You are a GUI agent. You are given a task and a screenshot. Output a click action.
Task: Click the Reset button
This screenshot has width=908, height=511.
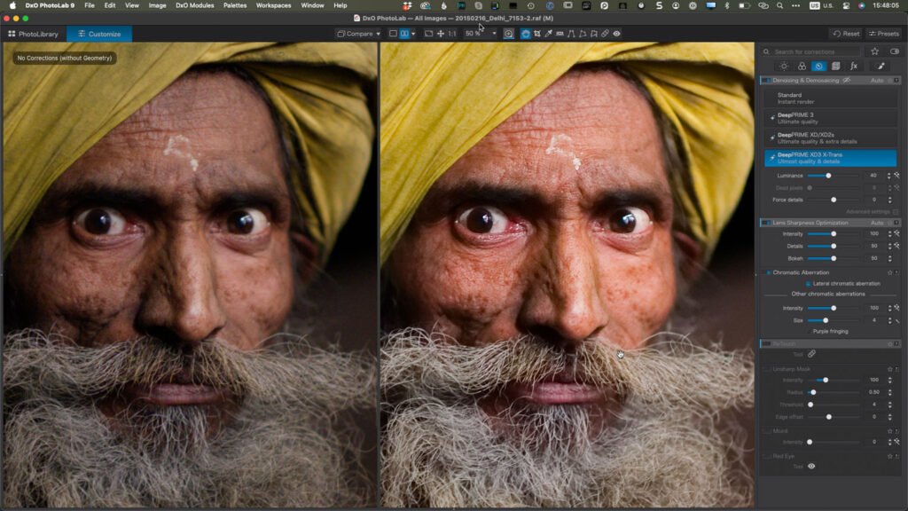[x=846, y=34]
